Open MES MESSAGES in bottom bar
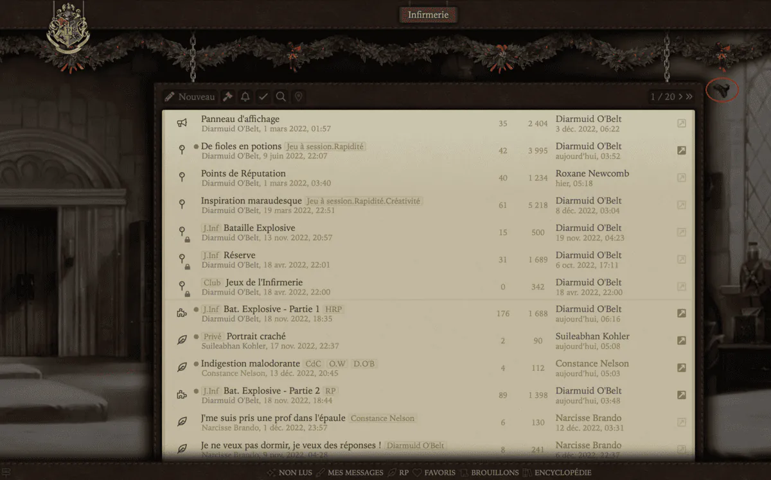Screen dimensions: 771x480 350,473
